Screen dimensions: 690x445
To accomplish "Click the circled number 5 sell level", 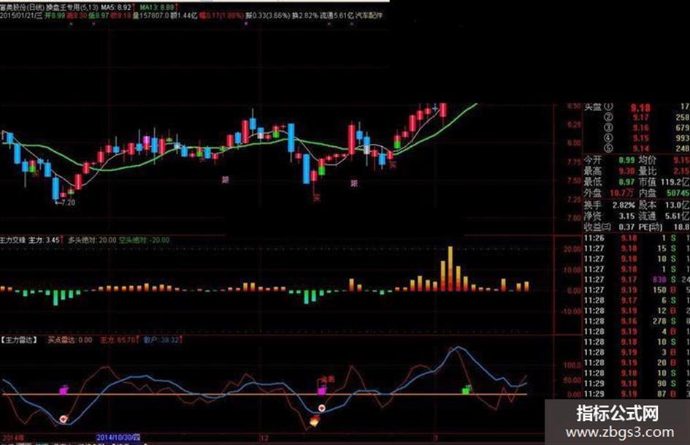I will point(609,148).
